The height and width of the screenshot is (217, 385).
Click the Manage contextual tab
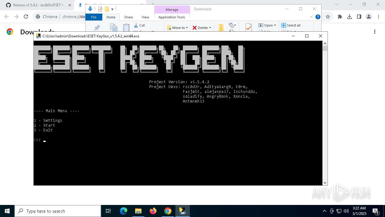(x=172, y=10)
